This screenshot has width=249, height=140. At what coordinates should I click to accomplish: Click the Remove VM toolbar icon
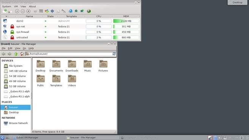(x=10, y=11)
